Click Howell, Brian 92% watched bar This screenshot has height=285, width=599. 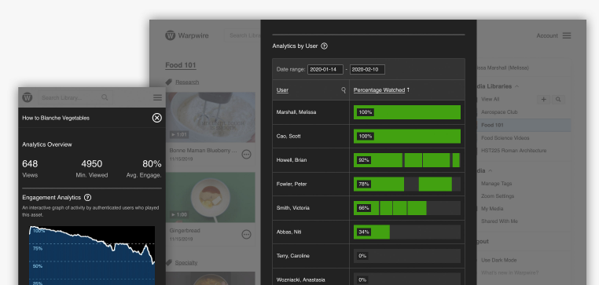coord(407,160)
